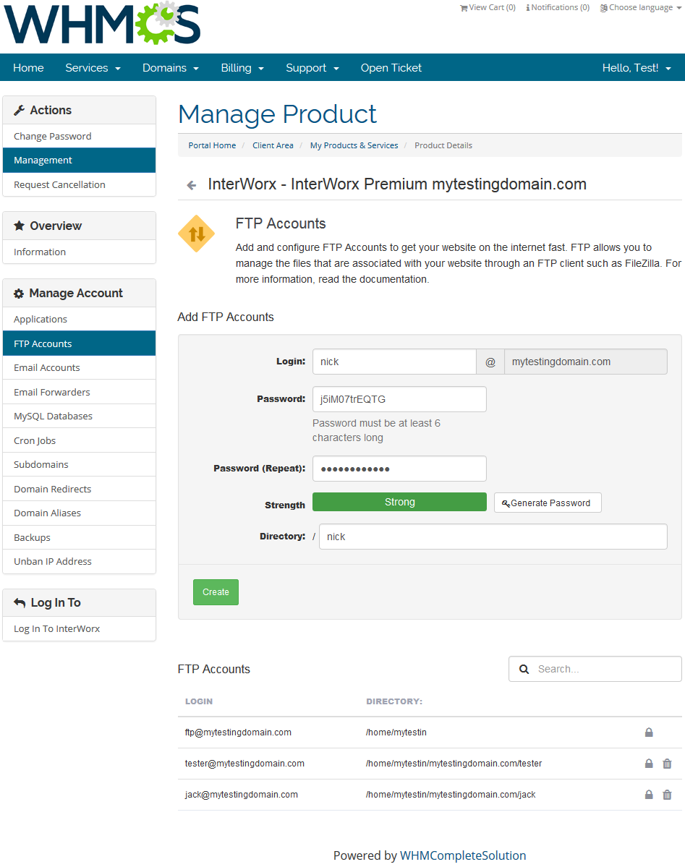The width and height of the screenshot is (685, 867).
Task: Select FTP Accounts in sidebar
Action: (79, 343)
